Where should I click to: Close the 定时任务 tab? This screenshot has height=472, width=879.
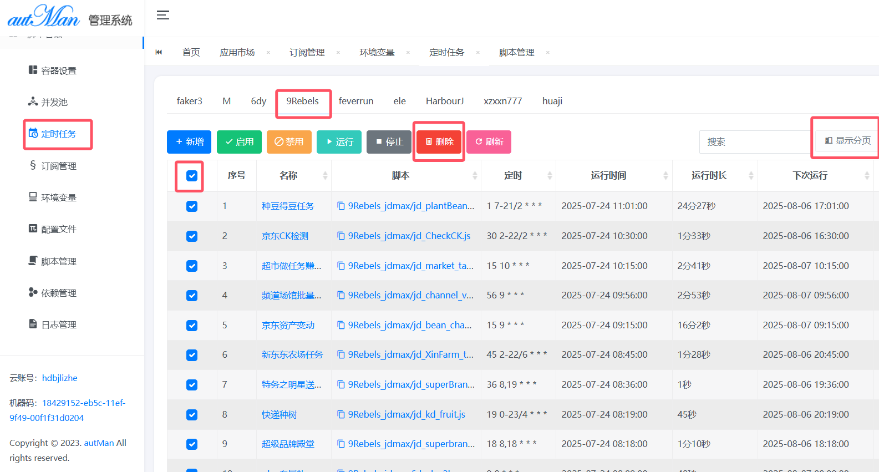(x=478, y=53)
